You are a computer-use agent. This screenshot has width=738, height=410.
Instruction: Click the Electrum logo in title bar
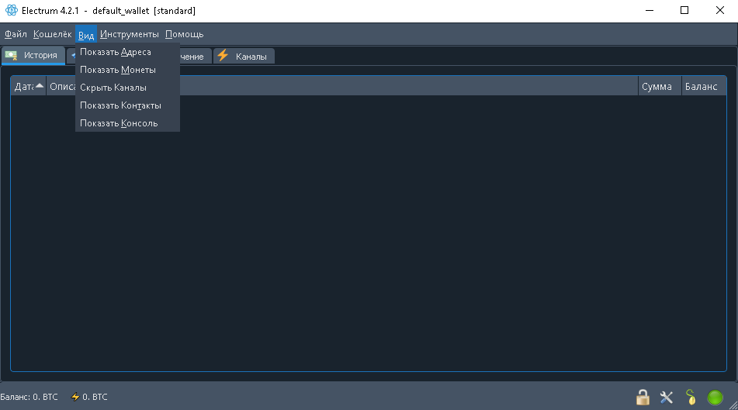point(11,11)
